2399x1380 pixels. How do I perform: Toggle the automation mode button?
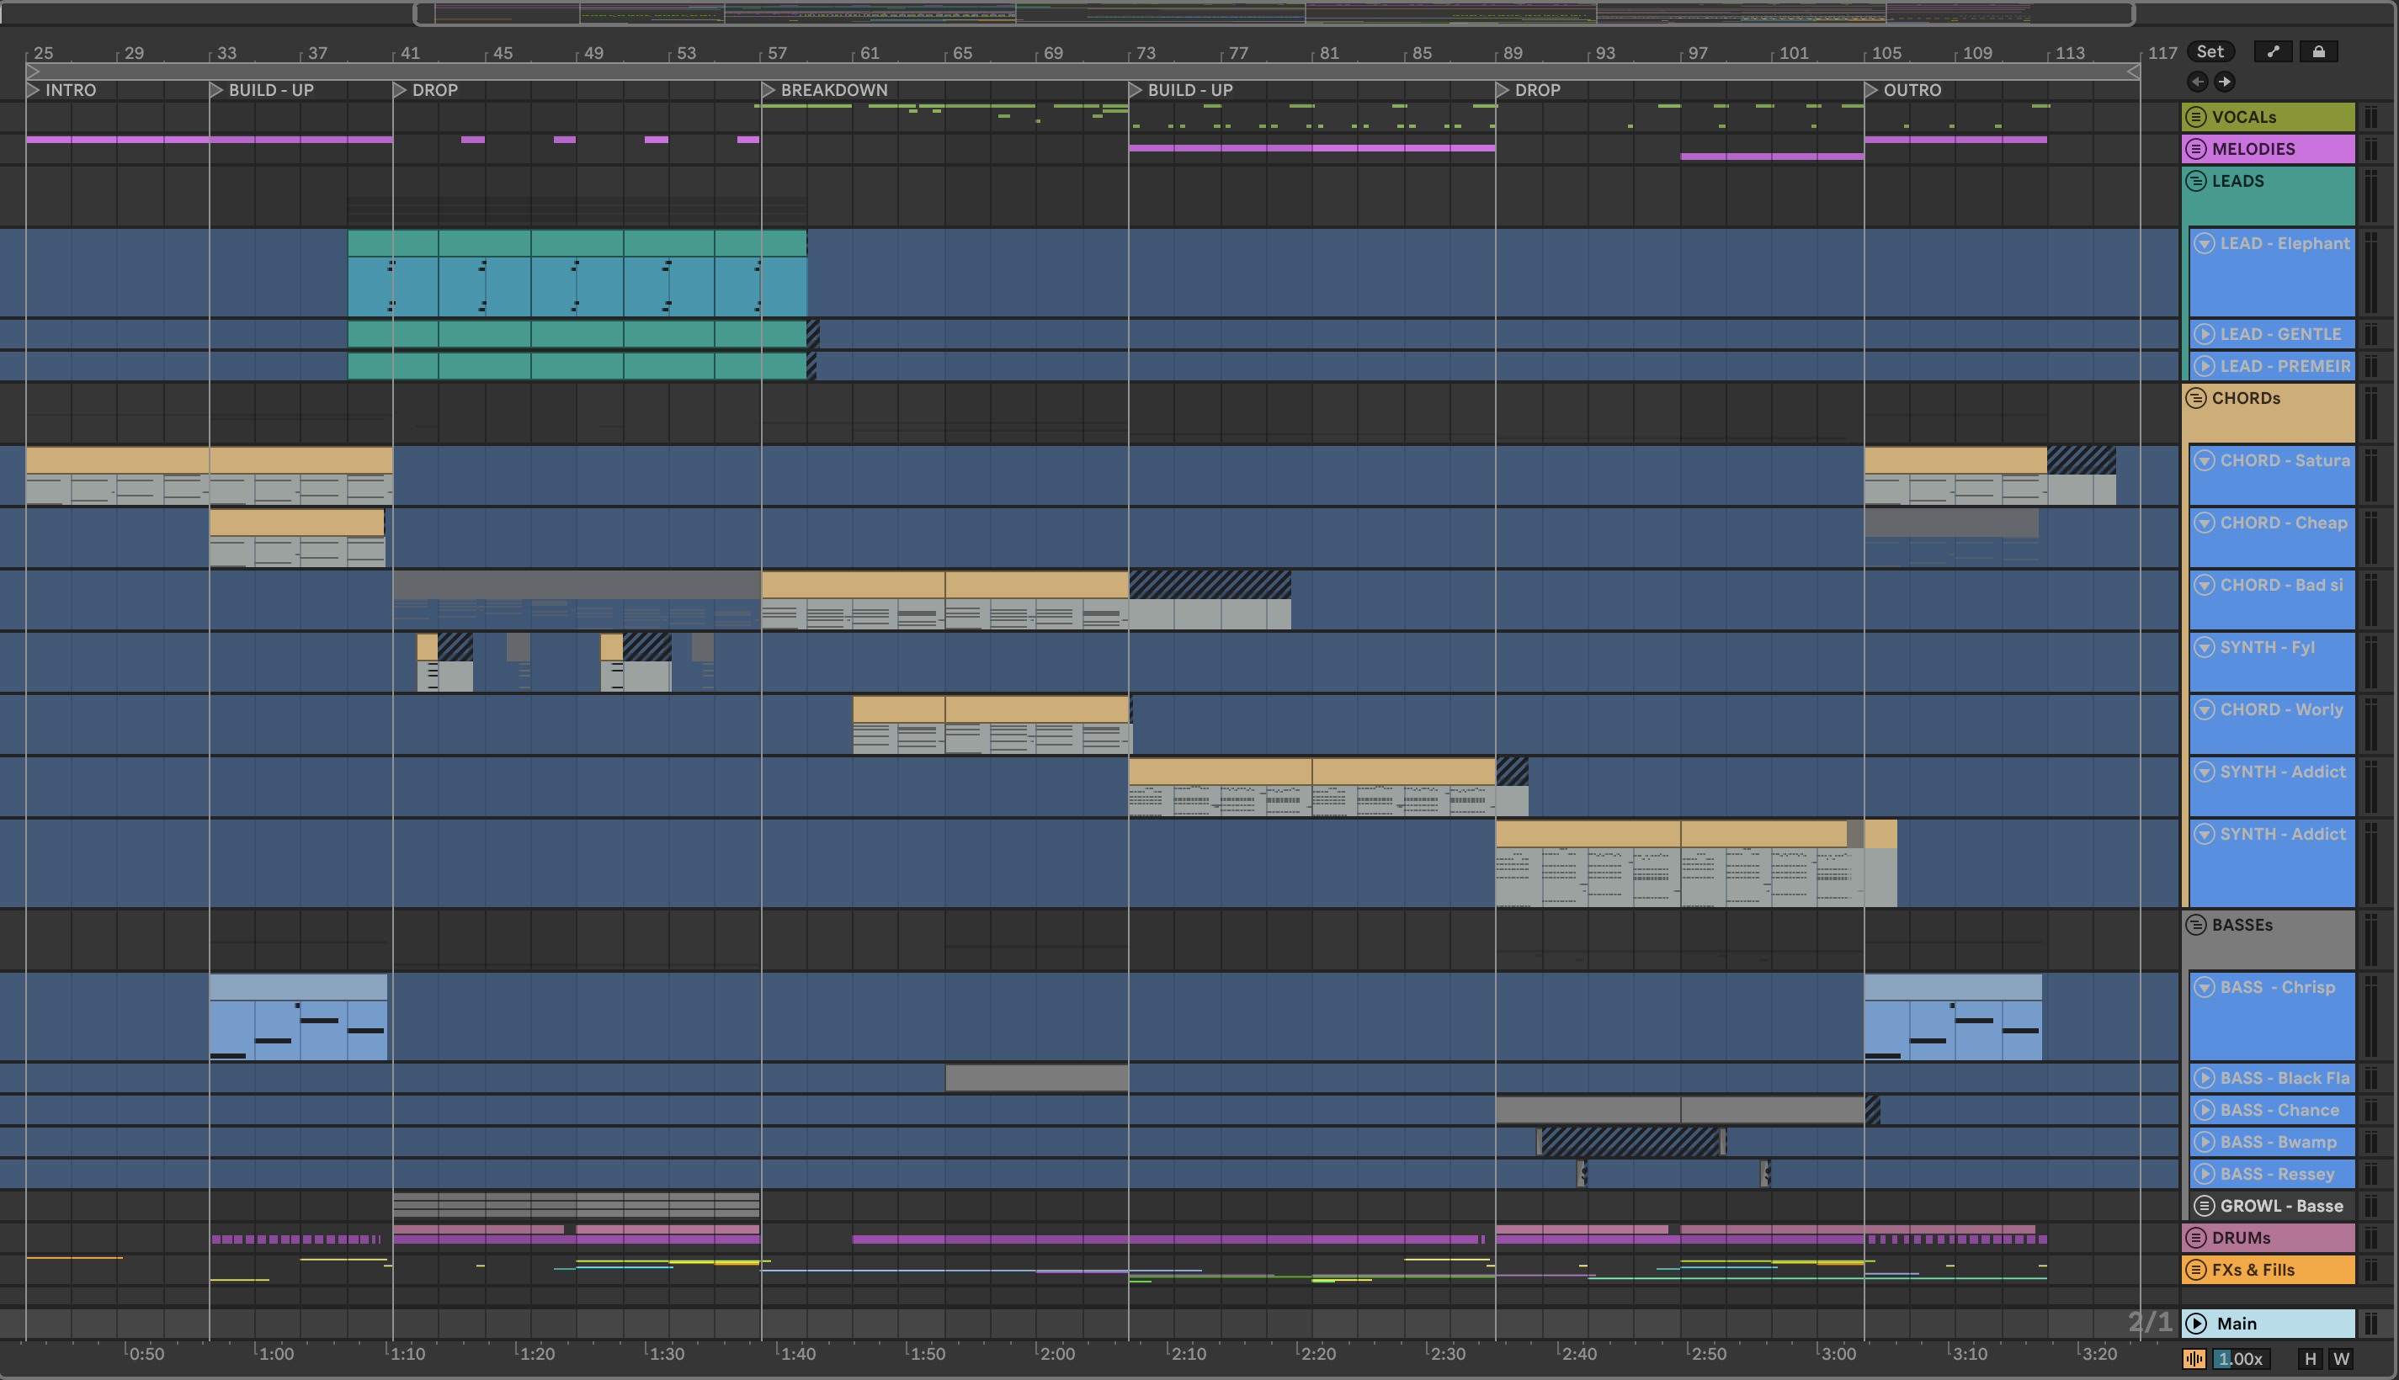[2273, 52]
